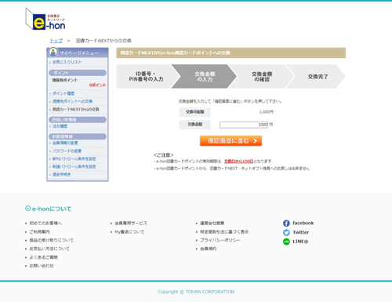
Task: Click the e-honについて footer heading
Action: pyautogui.click(x=52, y=209)
